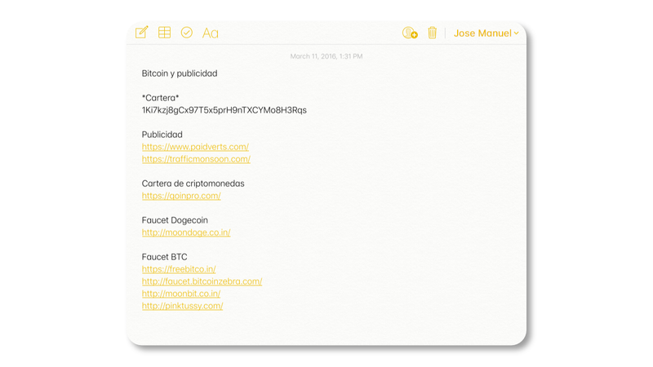This screenshot has width=653, height=367.
Task: Open the faucet.bitcoinzebra.com link
Action: click(202, 281)
